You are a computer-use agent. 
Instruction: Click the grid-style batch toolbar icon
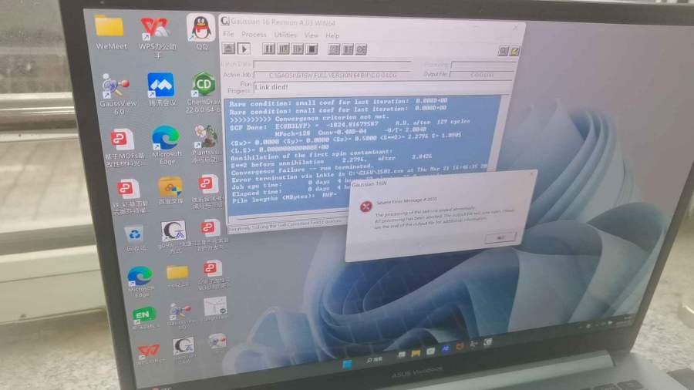pyautogui.click(x=348, y=49)
